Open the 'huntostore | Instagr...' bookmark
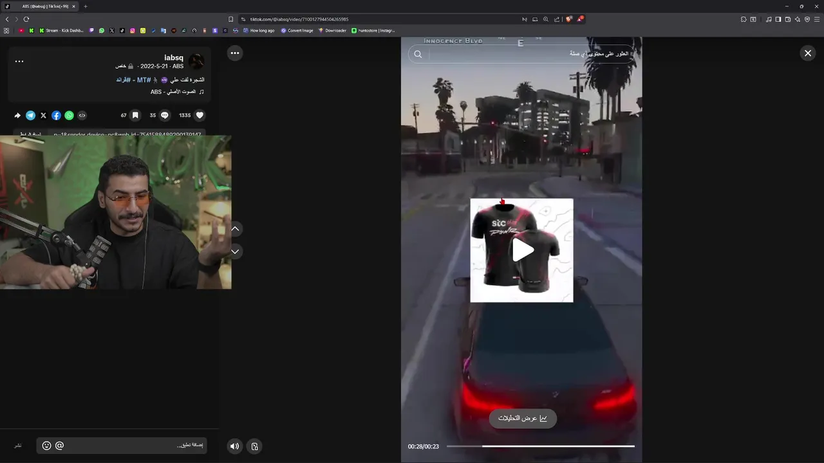Viewport: 824px width, 463px height. coord(373,30)
